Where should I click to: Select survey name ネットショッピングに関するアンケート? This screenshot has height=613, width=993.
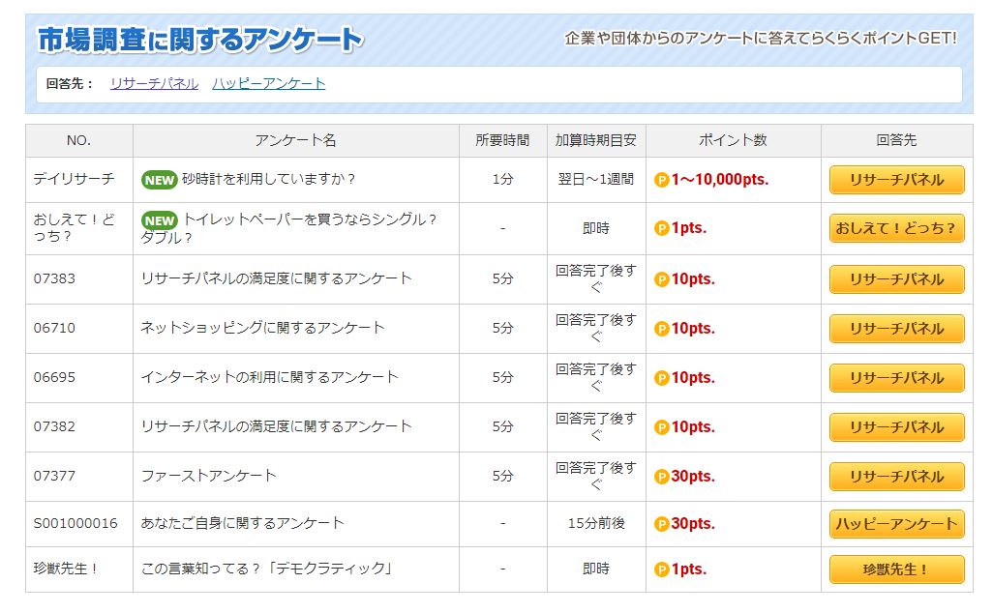pyautogui.click(x=262, y=328)
